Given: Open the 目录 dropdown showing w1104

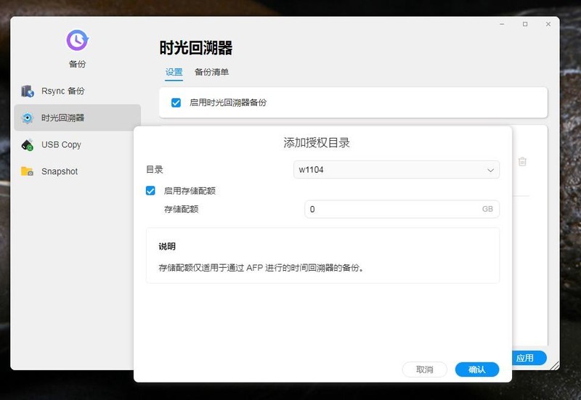Looking at the screenshot, I should [x=396, y=170].
